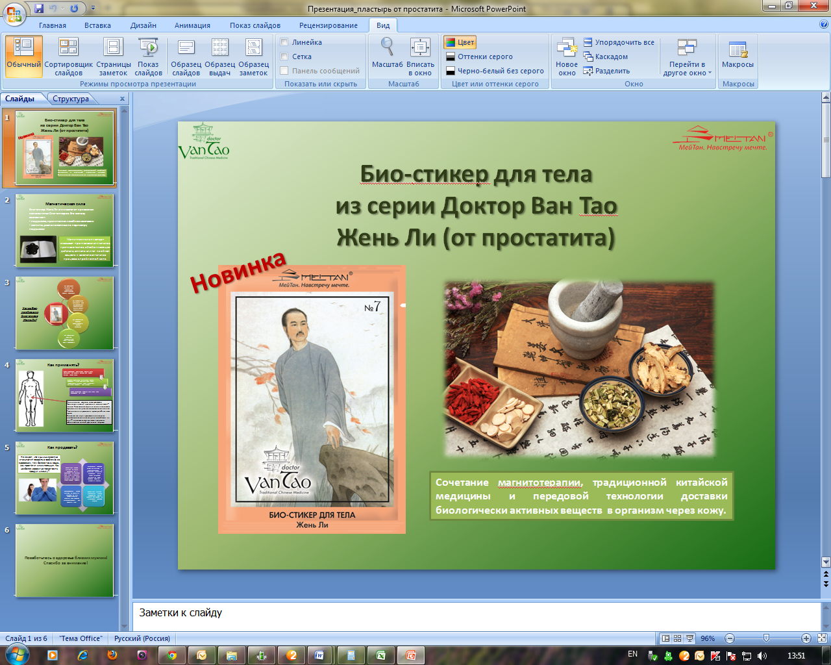Open Slide Master (Образец слайдов)
The height and width of the screenshot is (665, 831).
[186, 56]
